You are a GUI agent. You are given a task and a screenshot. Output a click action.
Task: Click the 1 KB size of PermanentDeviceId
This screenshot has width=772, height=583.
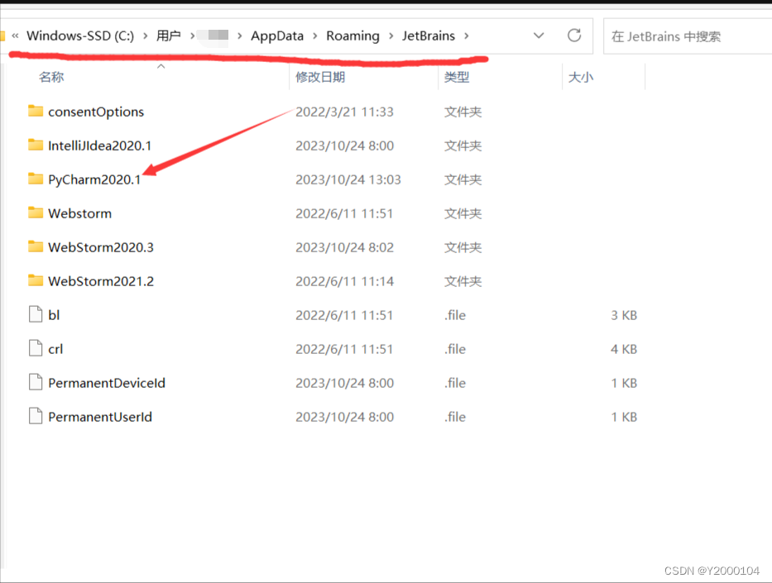[x=624, y=383]
